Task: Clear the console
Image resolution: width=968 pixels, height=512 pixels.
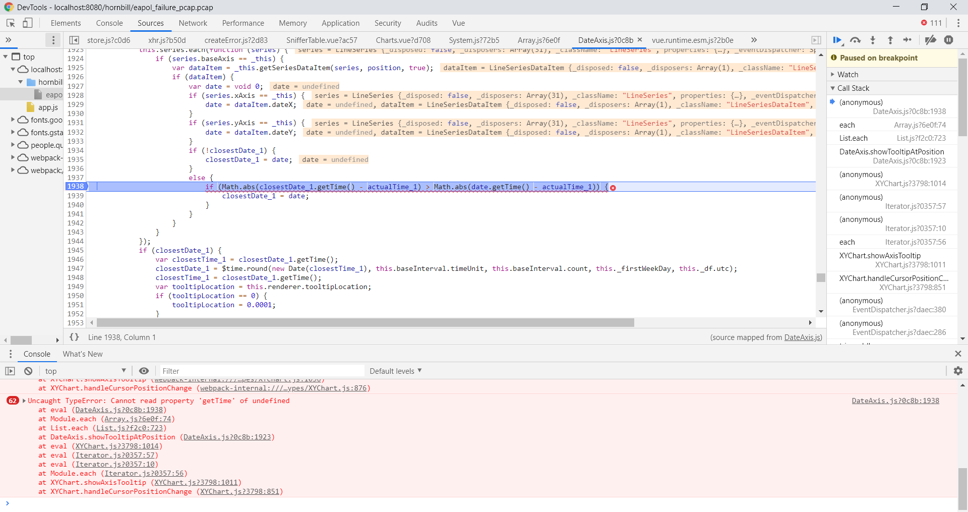Action: pyautogui.click(x=28, y=371)
